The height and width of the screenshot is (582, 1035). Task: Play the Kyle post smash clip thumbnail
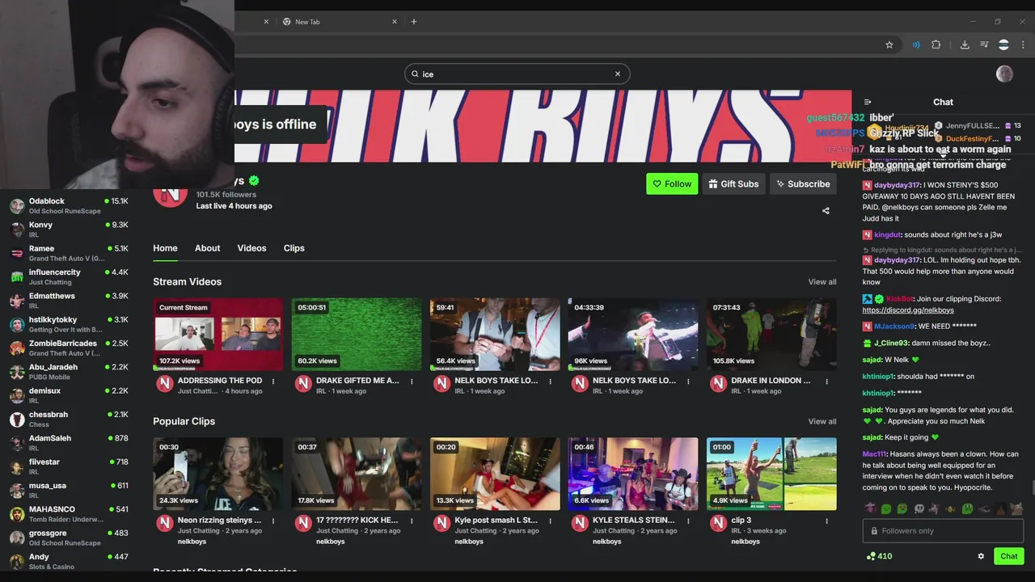pos(495,474)
